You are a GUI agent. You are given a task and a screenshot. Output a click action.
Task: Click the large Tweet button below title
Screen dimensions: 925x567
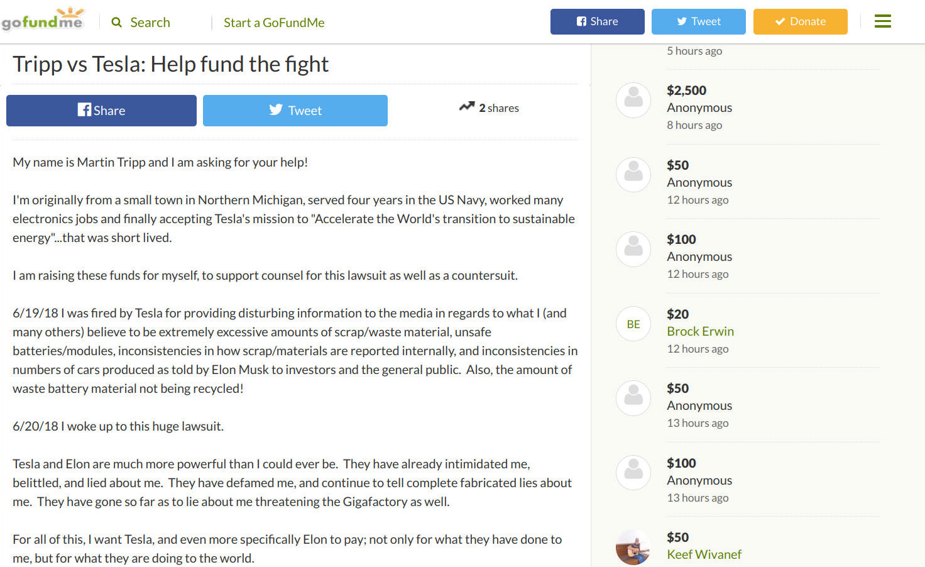295,111
